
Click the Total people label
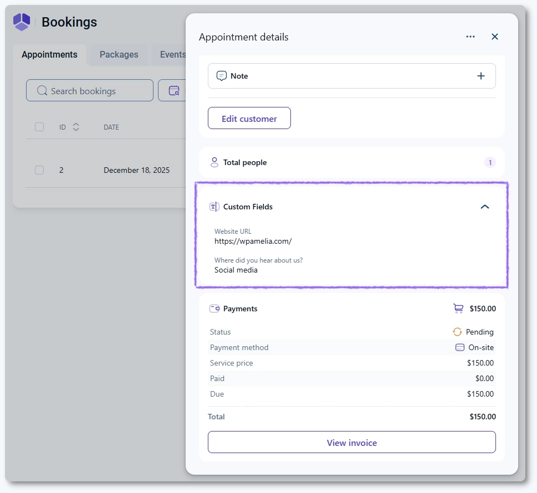point(245,162)
